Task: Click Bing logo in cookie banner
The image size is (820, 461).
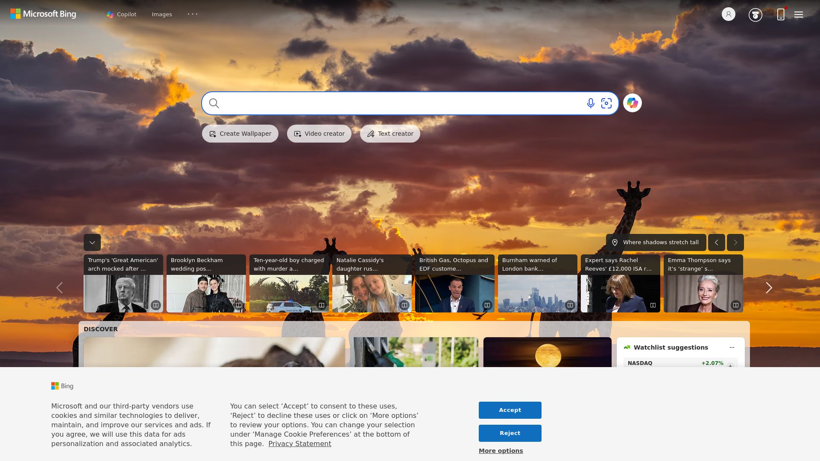Action: [x=62, y=386]
